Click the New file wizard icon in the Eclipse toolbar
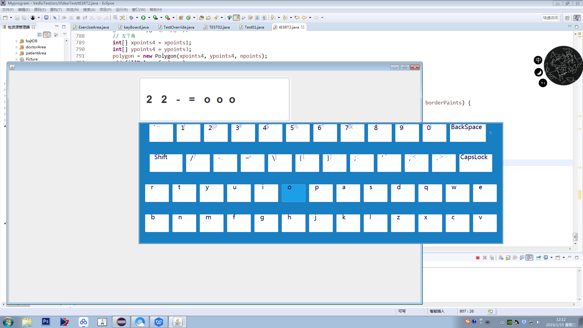The image size is (583, 328). 5,18
